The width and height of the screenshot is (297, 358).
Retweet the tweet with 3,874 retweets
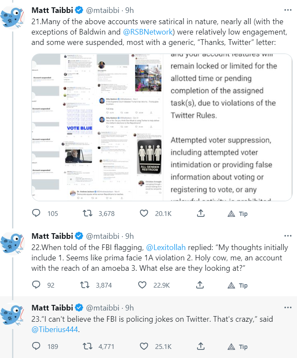tap(87, 285)
